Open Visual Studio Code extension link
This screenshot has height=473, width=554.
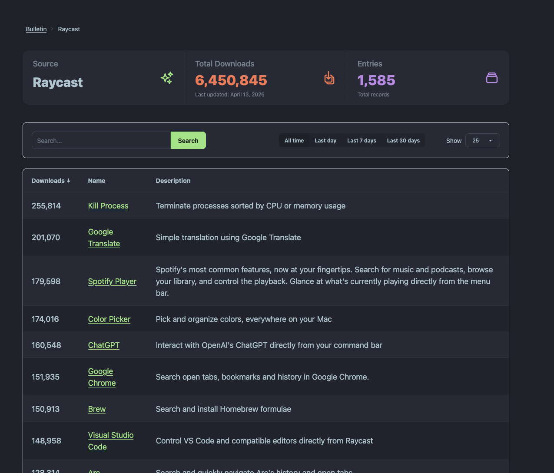[x=110, y=441]
